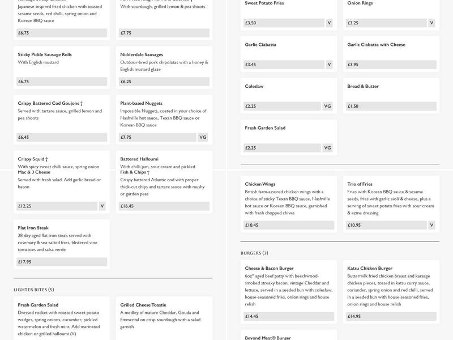Select the Nidderdale Sausages card title

[x=142, y=55]
